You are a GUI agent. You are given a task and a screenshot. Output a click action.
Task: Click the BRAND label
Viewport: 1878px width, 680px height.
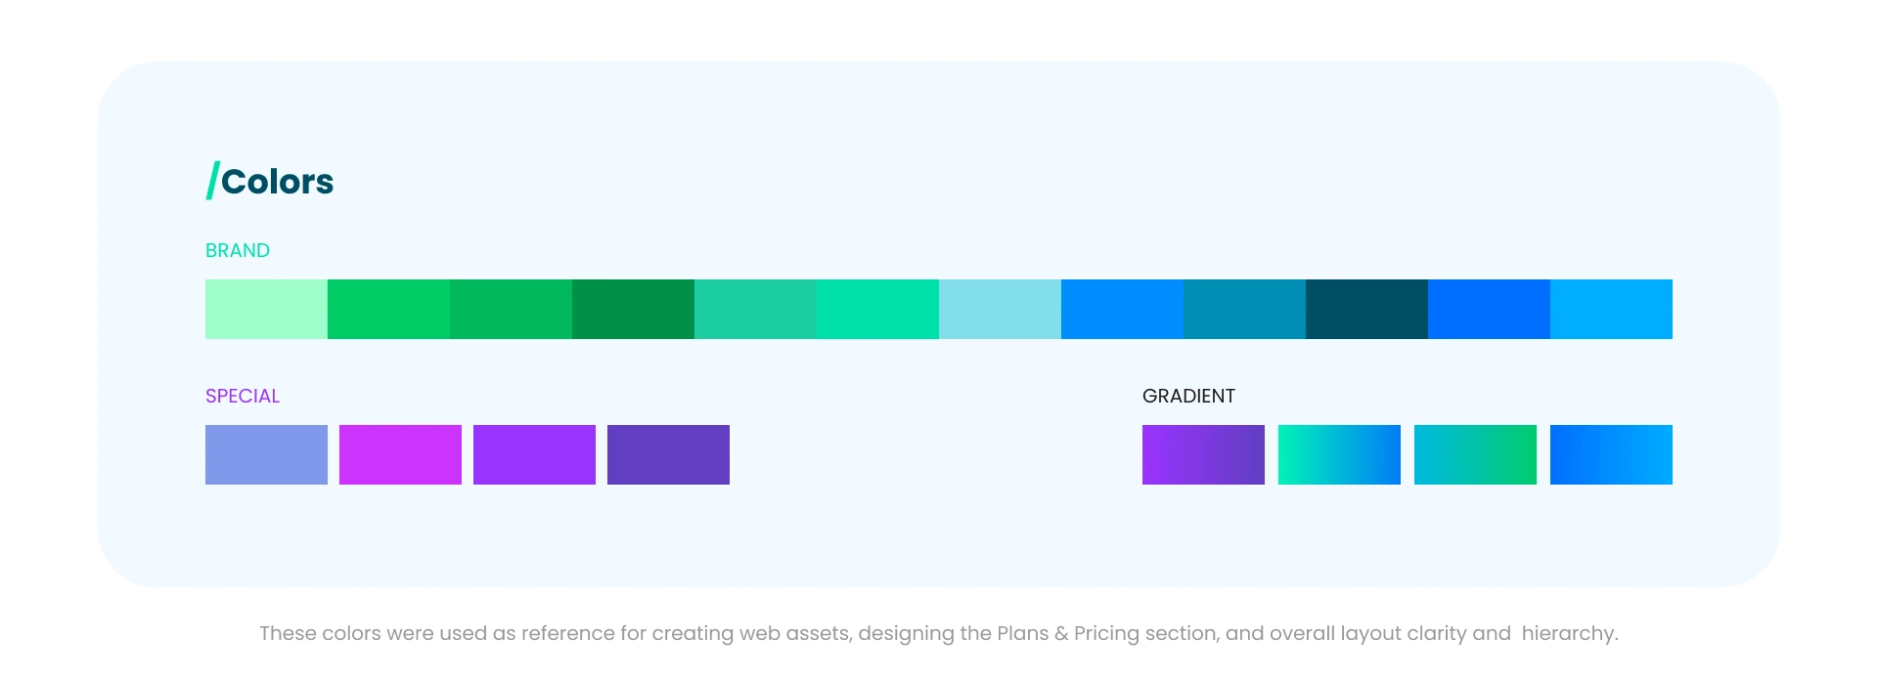[x=238, y=250]
